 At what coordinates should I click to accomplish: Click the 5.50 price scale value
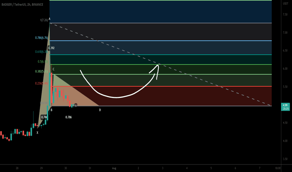[x=285, y=87]
